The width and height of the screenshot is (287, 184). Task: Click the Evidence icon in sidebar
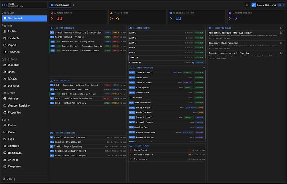5,52
